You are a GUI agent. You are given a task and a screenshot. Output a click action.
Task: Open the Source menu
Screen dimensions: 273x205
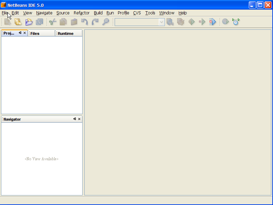[x=63, y=13]
